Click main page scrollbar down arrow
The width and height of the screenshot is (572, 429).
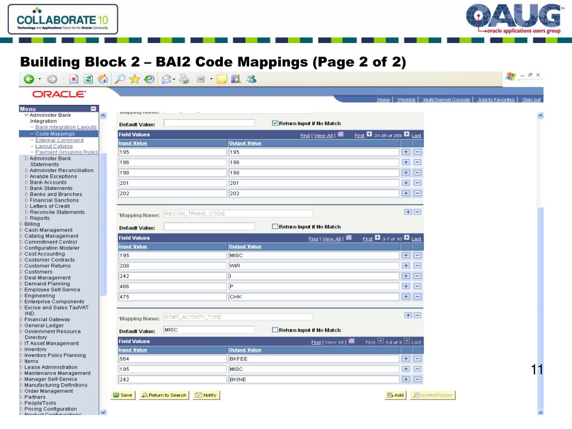[x=541, y=412]
